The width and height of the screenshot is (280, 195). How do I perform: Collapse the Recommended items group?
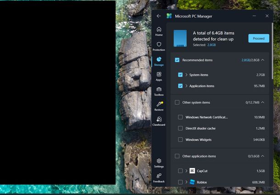point(263,60)
